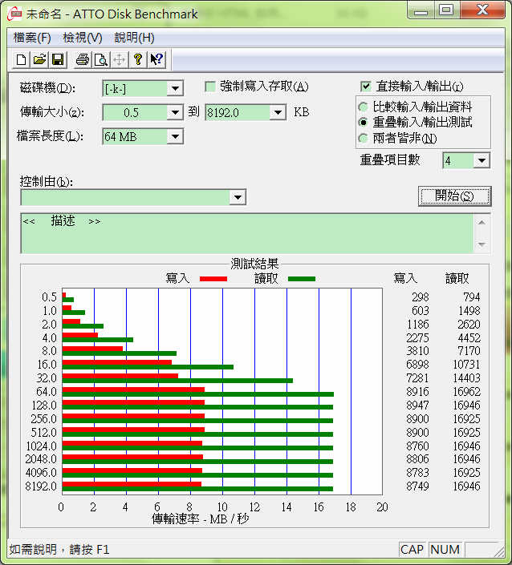Expand the transfer size 8192.0 dropdown

[278, 113]
